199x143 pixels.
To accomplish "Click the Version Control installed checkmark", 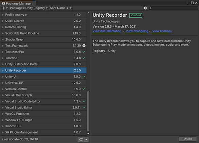I will click(x=84, y=89).
